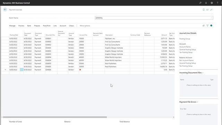The image size is (222, 125).
Task: Click the Amount column header
Action: click(x=164, y=35)
